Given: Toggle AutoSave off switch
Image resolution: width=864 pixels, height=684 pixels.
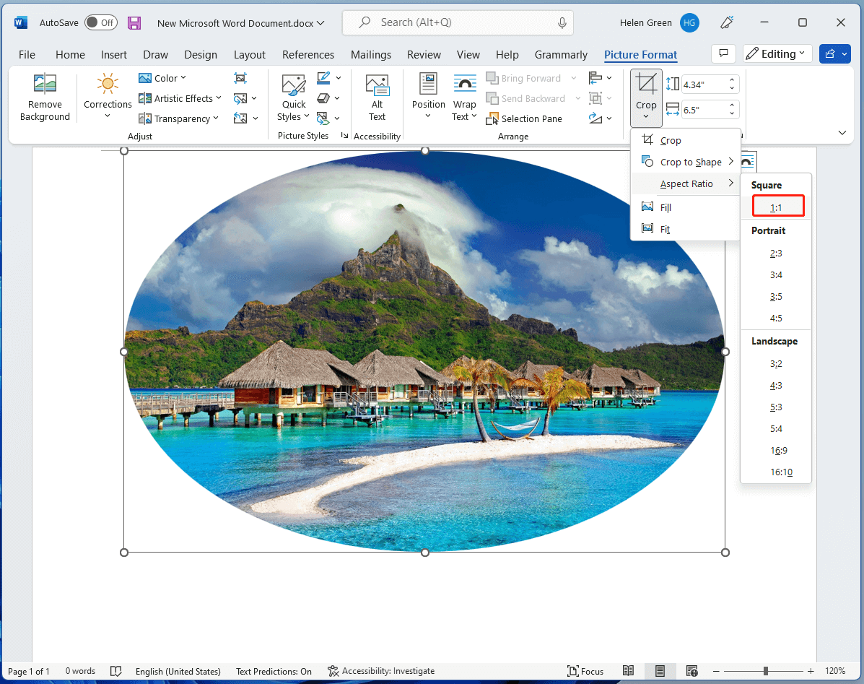Looking at the screenshot, I should 100,22.
